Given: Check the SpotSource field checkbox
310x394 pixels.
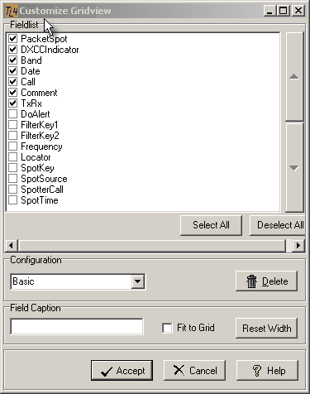Looking at the screenshot, I should pos(12,179).
